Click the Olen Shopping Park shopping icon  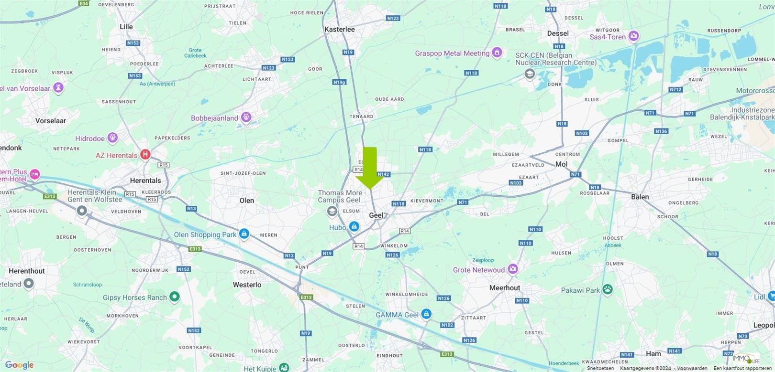tap(244, 234)
